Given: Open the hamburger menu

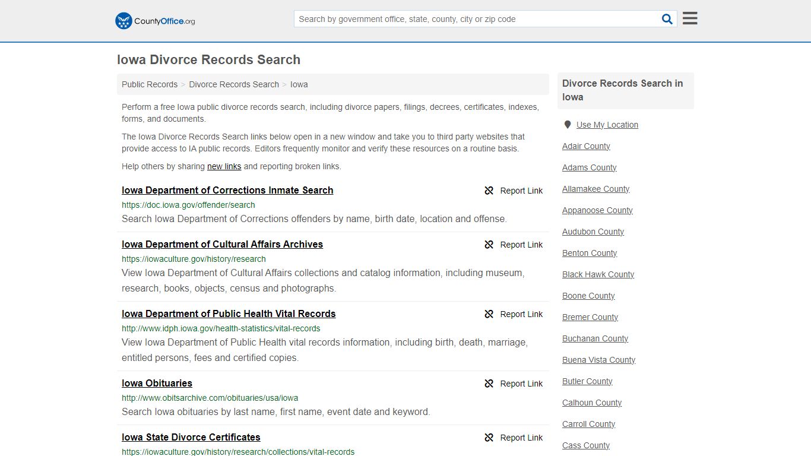Looking at the screenshot, I should pos(690,18).
